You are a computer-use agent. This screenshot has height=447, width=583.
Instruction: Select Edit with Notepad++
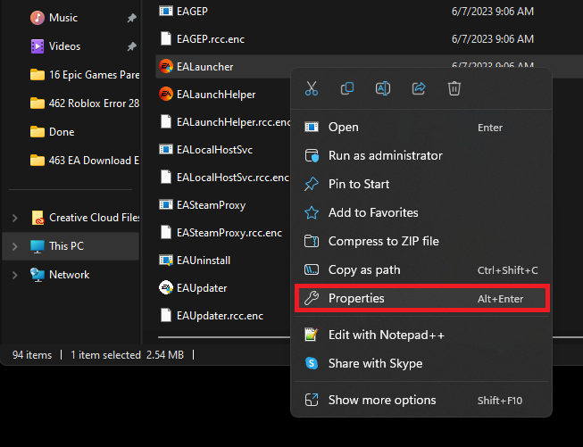tap(421, 335)
